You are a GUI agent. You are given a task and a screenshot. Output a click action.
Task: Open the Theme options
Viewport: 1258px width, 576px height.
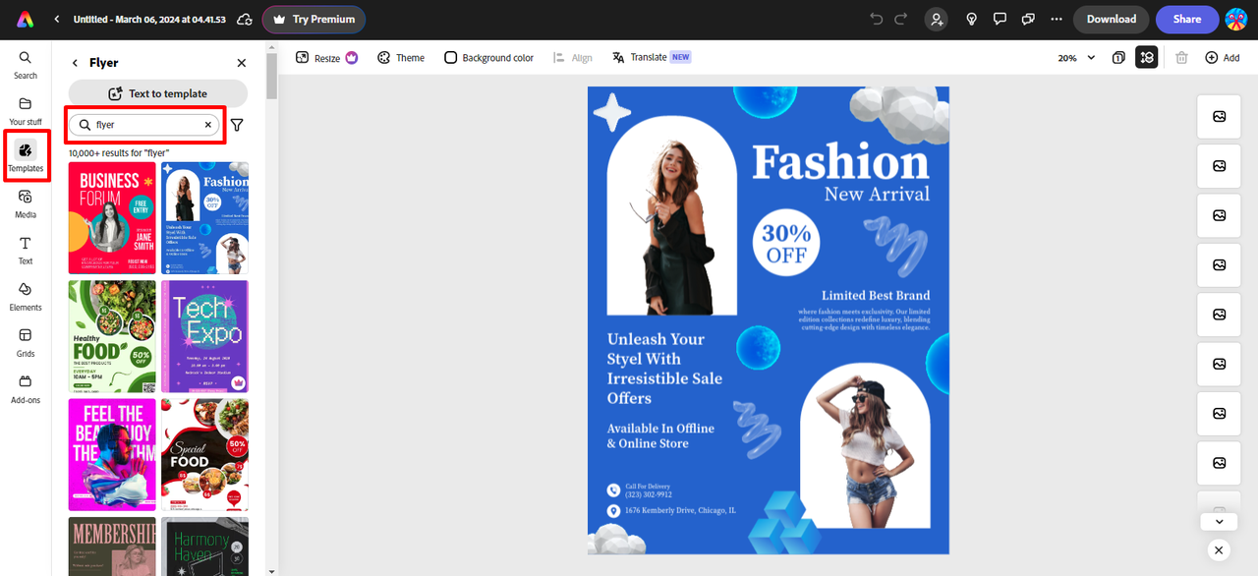401,58
